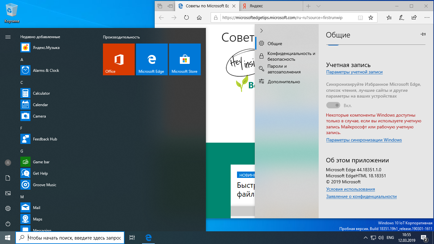
Task: Pin the settings pane
Action: 423,34
